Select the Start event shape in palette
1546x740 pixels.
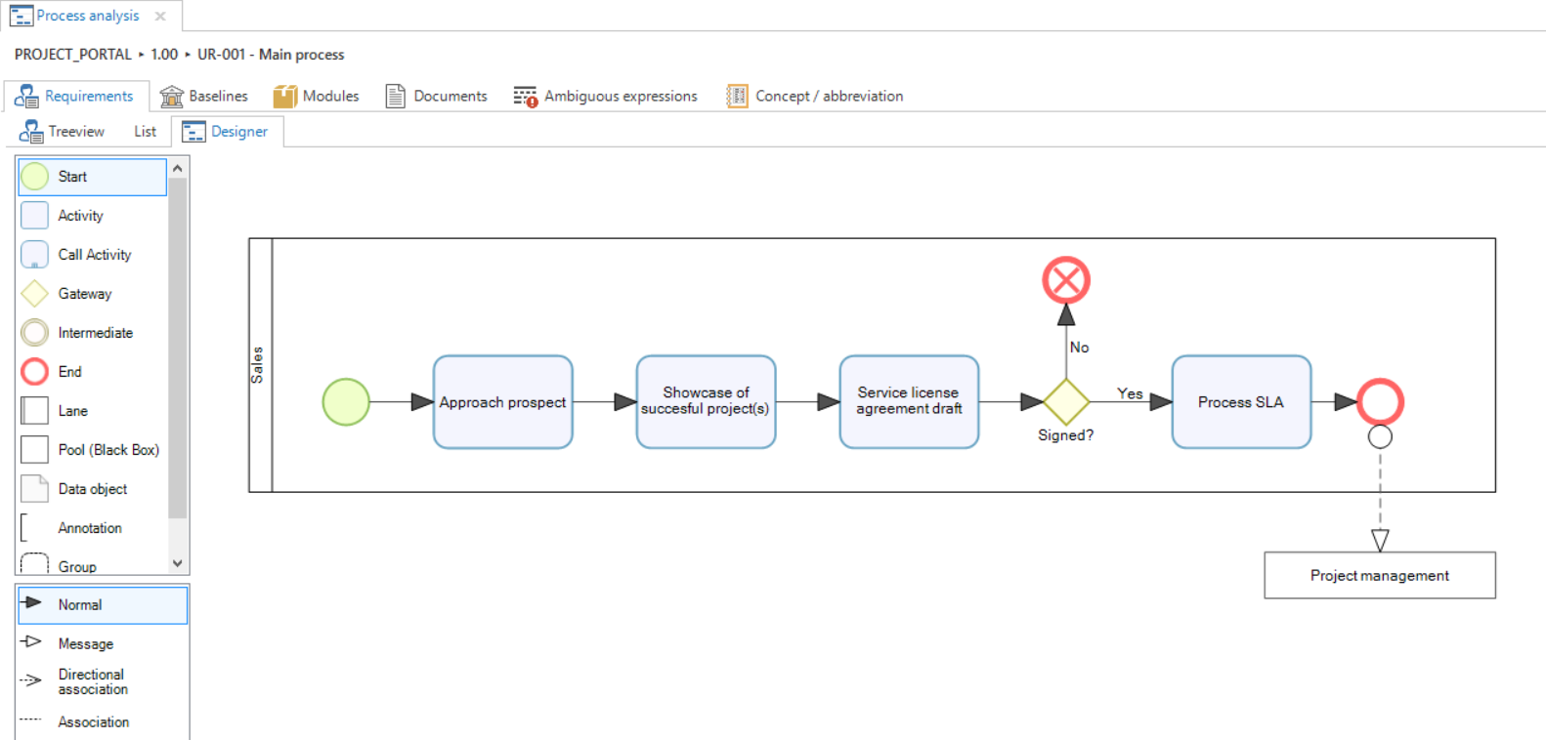92,177
